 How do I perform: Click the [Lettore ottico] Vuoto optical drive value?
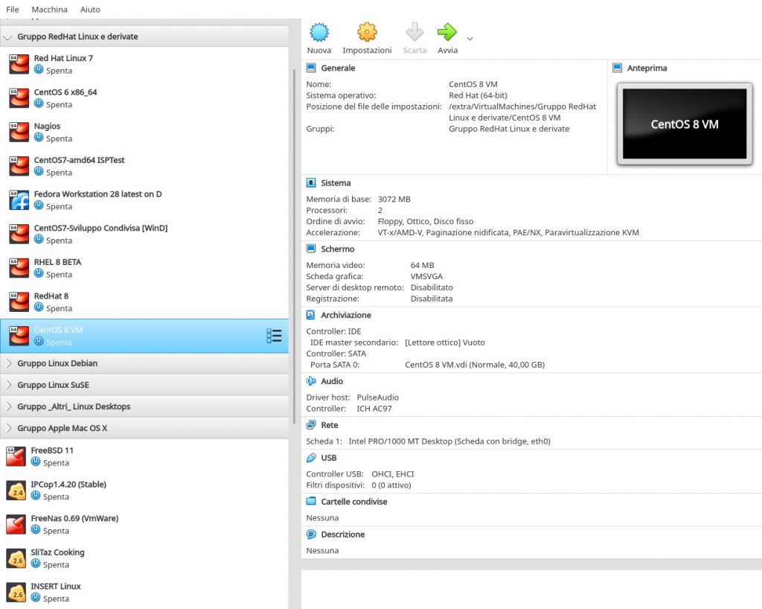click(x=445, y=342)
